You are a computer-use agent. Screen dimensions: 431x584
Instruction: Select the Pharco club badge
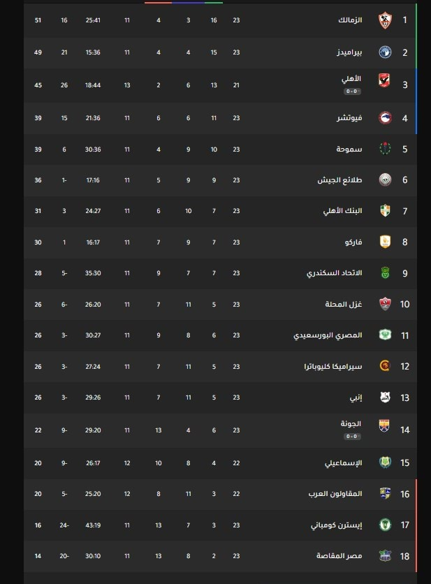[385, 242]
